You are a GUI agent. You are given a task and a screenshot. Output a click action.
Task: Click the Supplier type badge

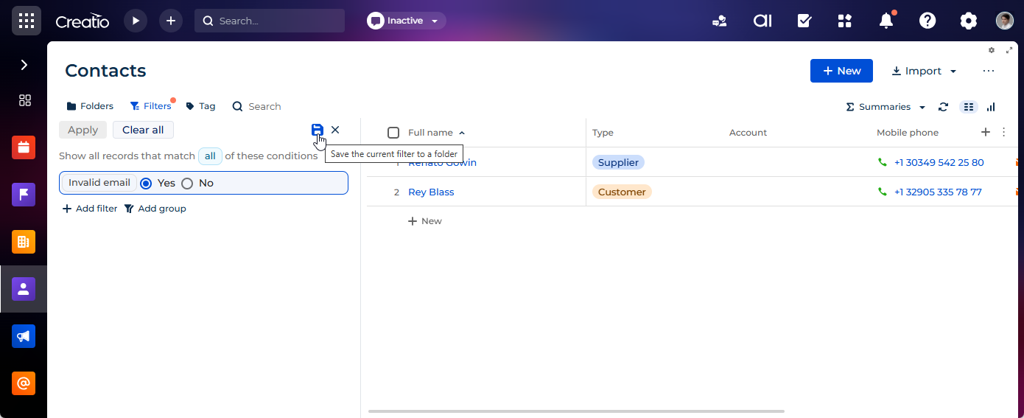618,162
